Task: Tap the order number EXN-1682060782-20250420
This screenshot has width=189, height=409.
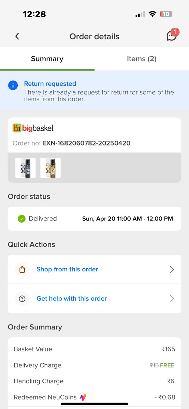Action: 86,143
